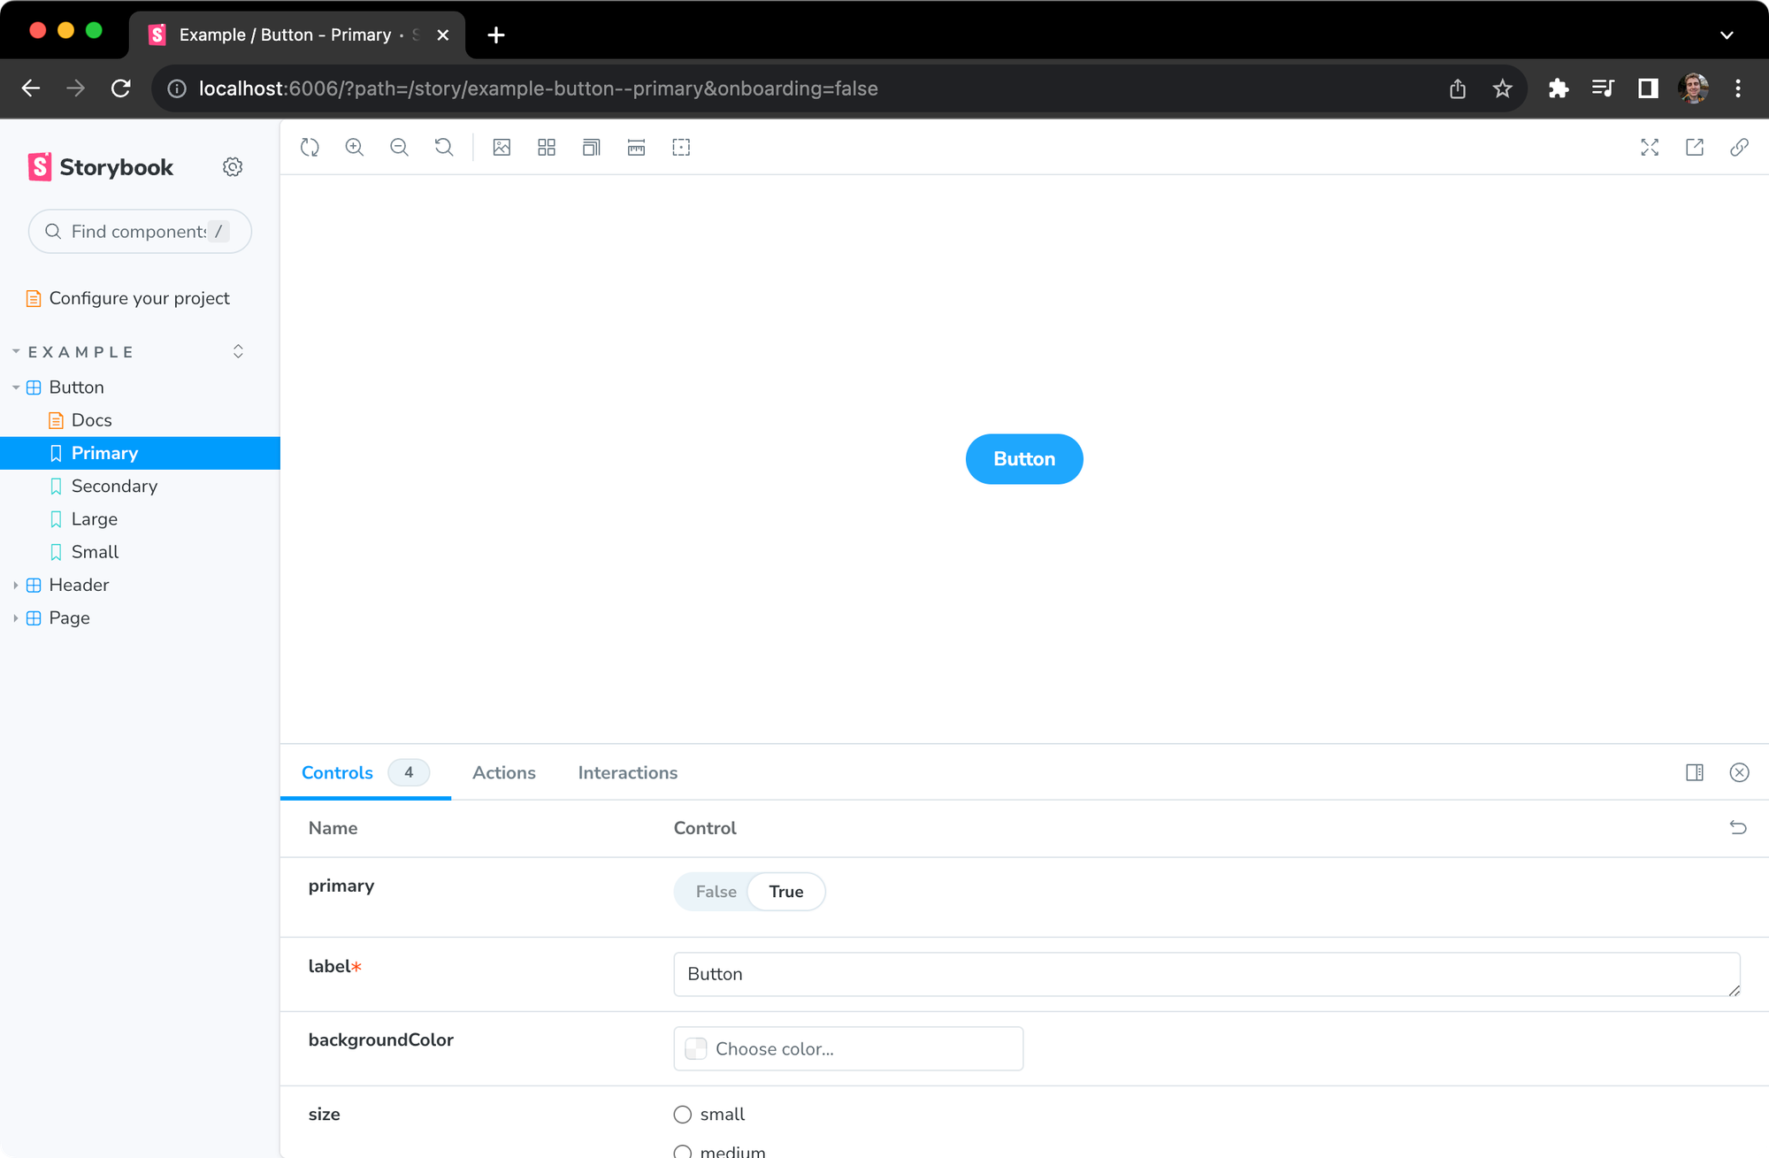Zoom out of the canvas

click(399, 147)
